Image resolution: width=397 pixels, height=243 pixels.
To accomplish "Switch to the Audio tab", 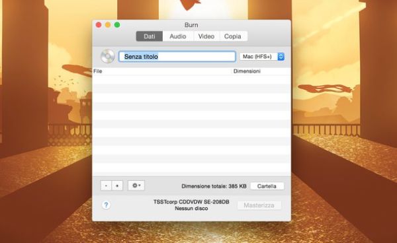I will click(x=178, y=36).
